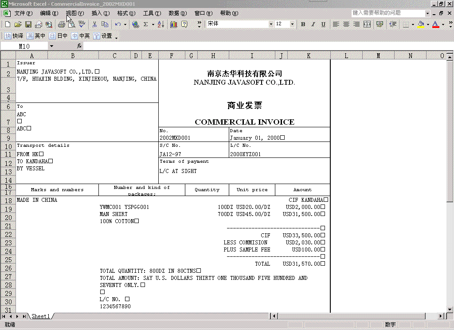Open the 格式(O) menu
The width and height of the screenshot is (454, 330).
coord(126,13)
